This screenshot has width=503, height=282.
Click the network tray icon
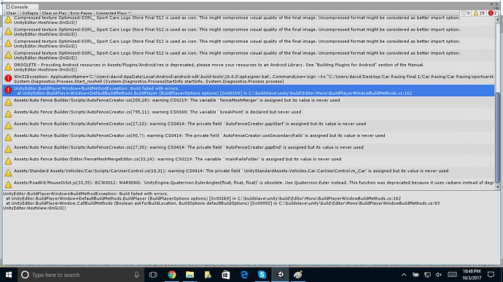427,275
